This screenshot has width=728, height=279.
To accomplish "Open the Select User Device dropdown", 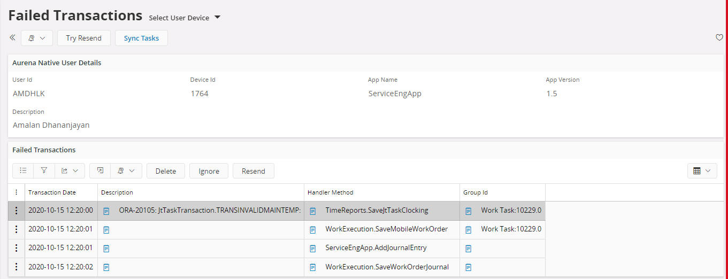I will click(185, 18).
